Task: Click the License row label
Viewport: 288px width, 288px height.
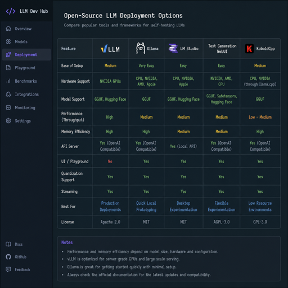Action: (x=67, y=222)
